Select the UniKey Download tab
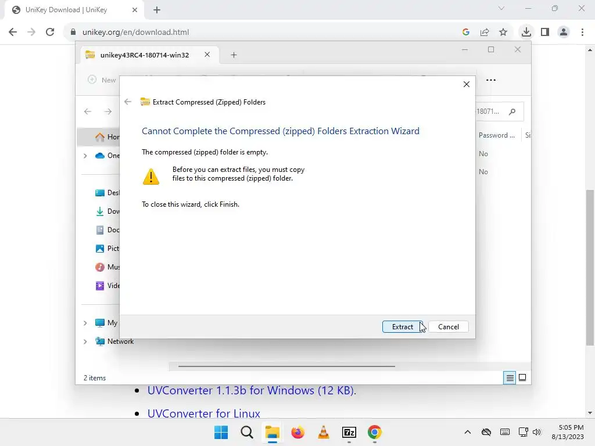 click(x=74, y=10)
